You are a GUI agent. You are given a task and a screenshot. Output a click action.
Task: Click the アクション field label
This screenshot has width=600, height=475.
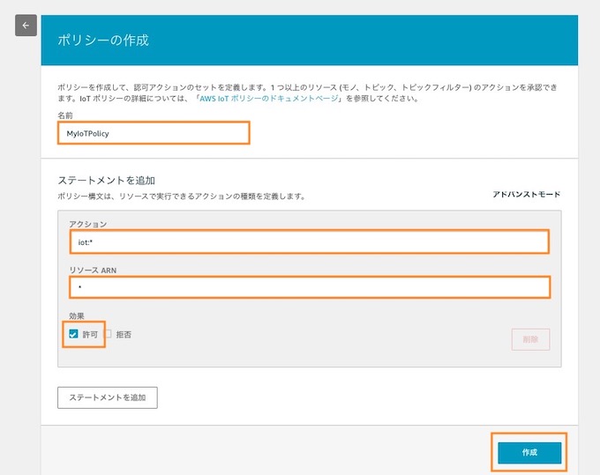(88, 224)
